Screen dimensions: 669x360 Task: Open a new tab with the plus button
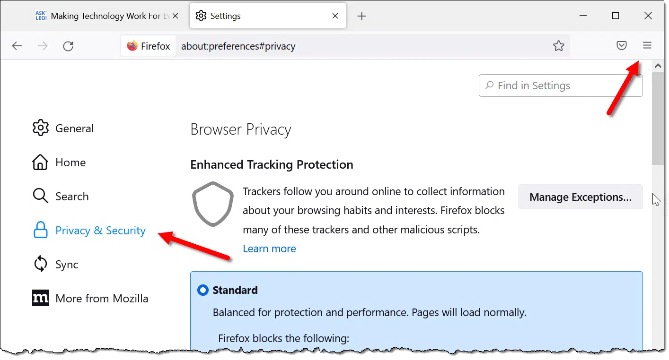[361, 16]
